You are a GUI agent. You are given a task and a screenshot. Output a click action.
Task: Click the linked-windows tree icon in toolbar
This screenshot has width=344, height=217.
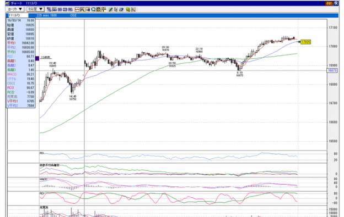49,9
